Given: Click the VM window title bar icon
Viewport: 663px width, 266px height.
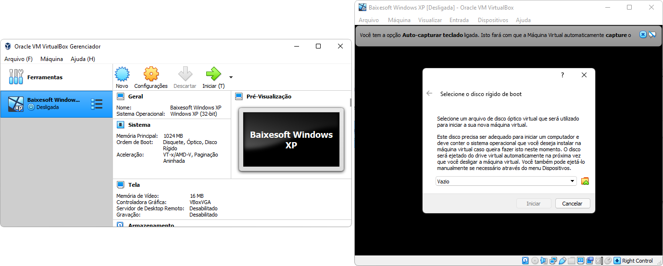Looking at the screenshot, I should (x=363, y=8).
